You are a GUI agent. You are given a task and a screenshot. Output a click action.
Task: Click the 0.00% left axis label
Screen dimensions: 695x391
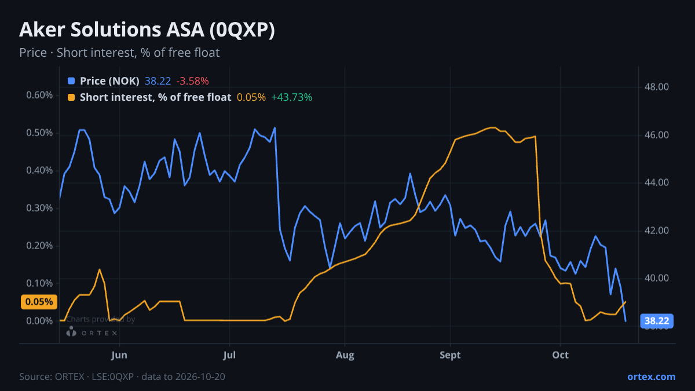point(39,321)
